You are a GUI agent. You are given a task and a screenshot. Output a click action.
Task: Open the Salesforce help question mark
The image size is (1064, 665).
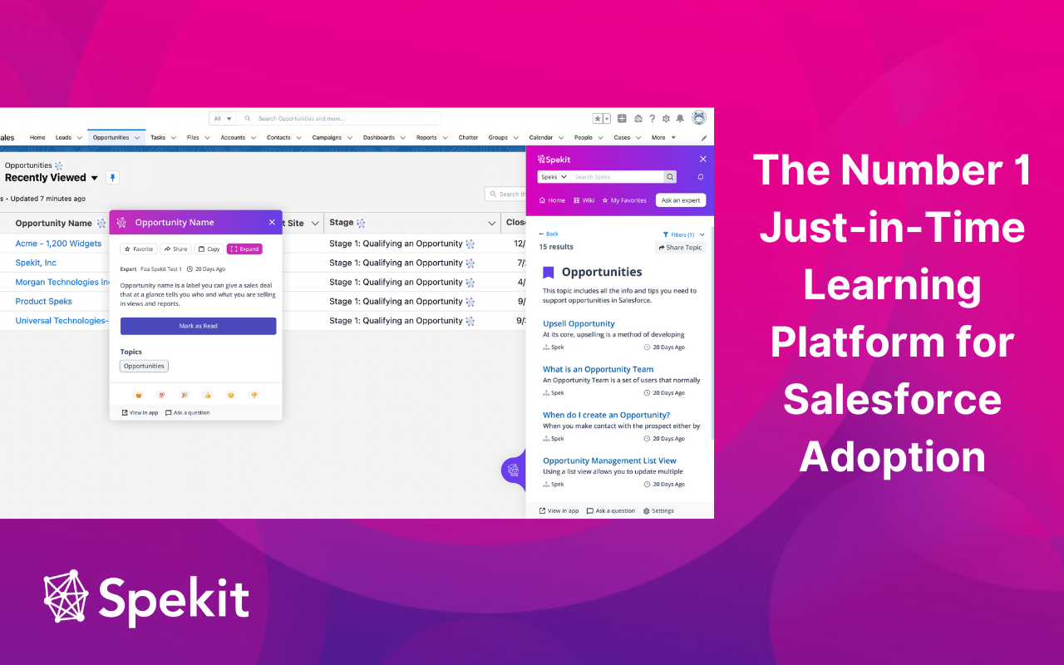653,119
